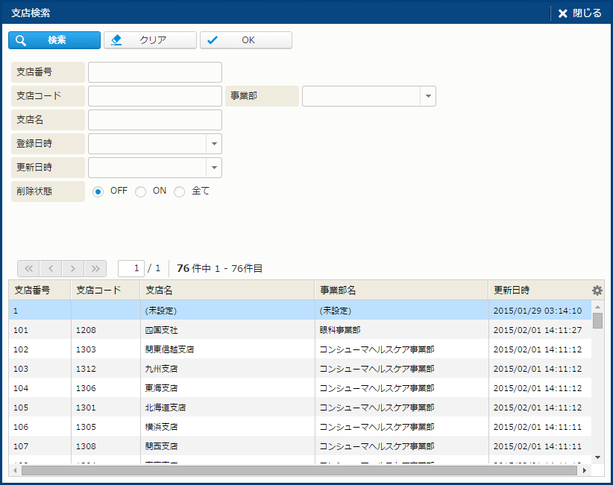Go to first page of results
Screen dimensions: 613x485
click(28, 268)
